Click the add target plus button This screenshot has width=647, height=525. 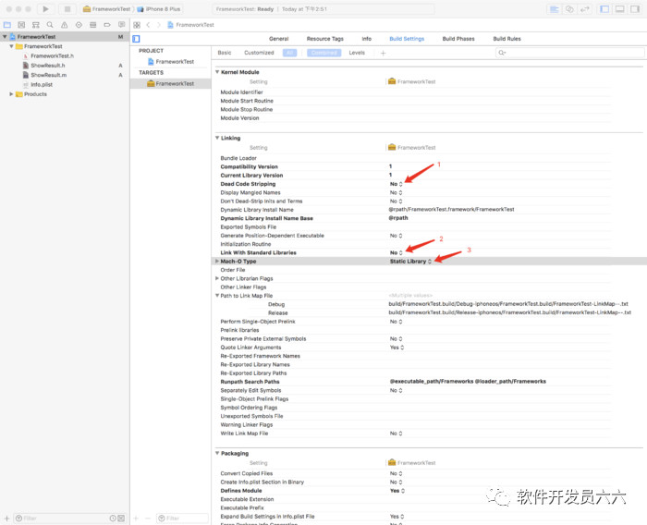[136, 518]
